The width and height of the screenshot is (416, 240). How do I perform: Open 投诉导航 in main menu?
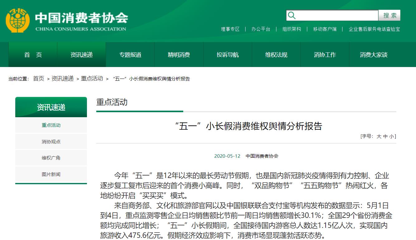(227, 55)
